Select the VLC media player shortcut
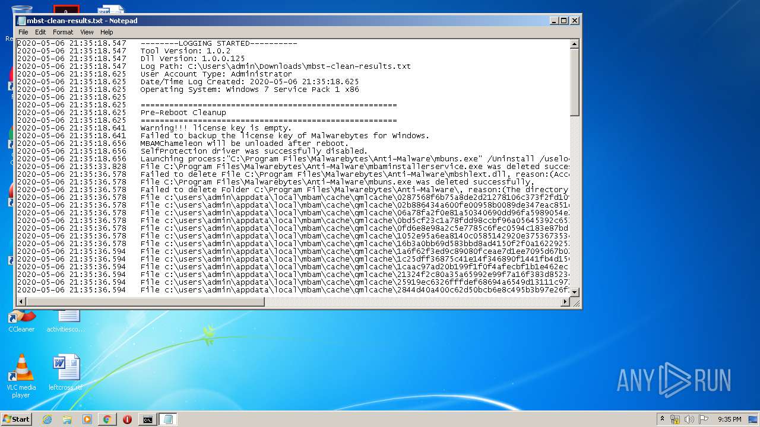Image resolution: width=760 pixels, height=427 pixels. (x=21, y=377)
